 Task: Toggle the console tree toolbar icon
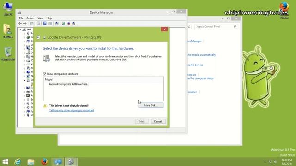(31, 24)
